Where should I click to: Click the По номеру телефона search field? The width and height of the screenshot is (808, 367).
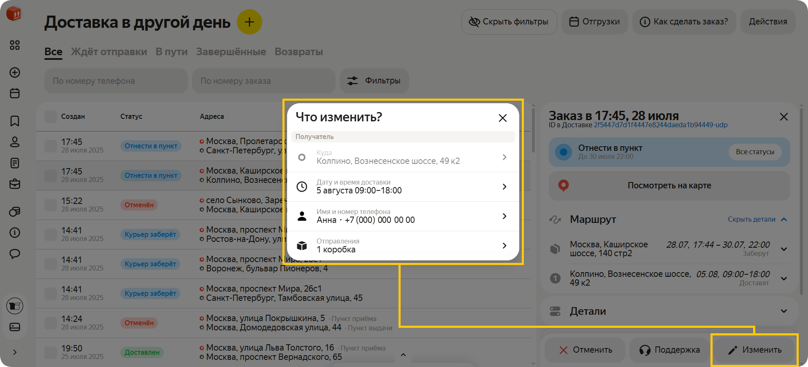coord(116,81)
